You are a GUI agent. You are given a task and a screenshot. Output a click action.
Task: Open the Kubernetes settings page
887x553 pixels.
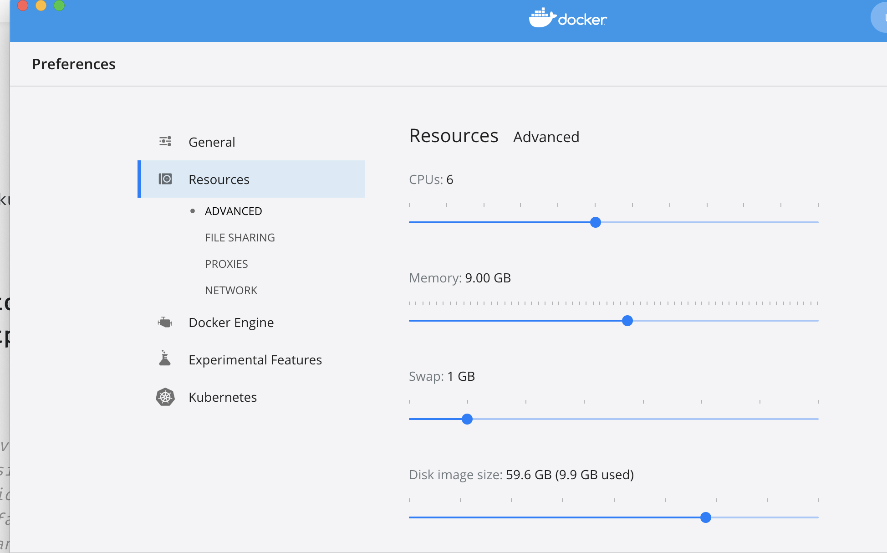click(x=223, y=397)
